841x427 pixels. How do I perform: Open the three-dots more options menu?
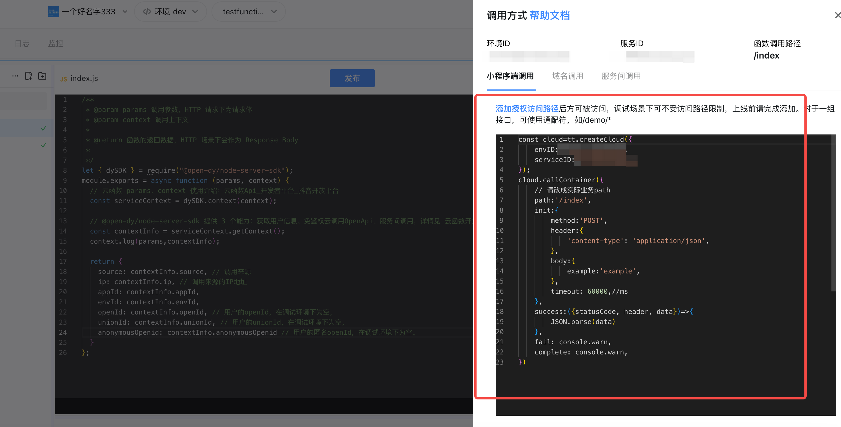(15, 76)
